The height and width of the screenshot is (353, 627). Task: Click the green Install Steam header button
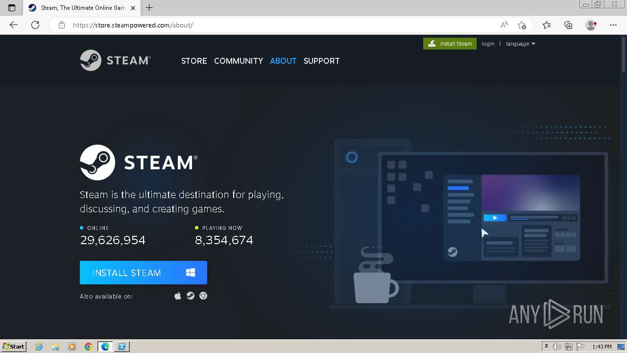pyautogui.click(x=450, y=44)
